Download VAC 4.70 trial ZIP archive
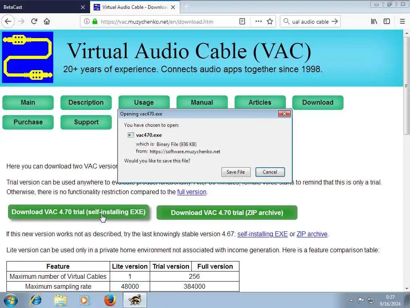The image size is (410, 308). click(x=227, y=213)
